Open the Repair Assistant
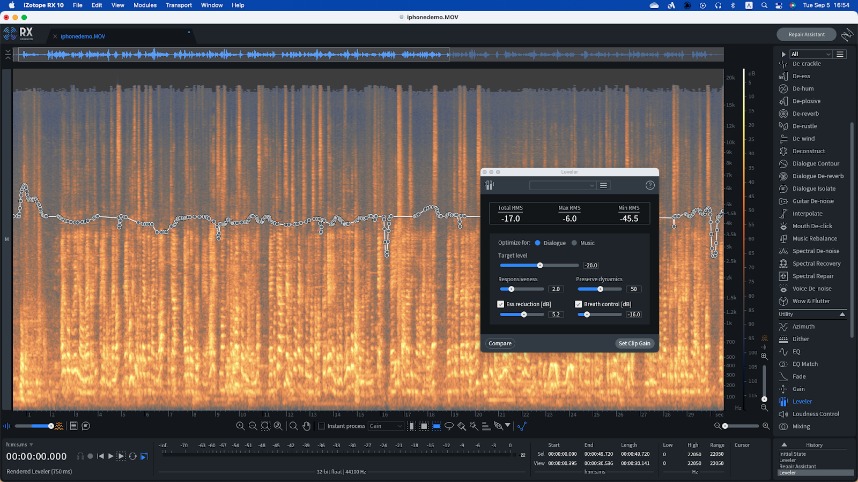This screenshot has width=858, height=482. (807, 34)
